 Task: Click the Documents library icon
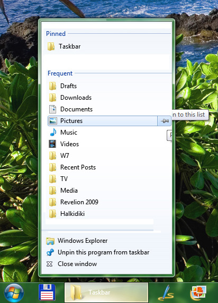[x=52, y=109]
